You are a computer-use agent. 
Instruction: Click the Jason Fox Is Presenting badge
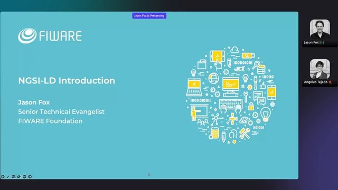[149, 16]
